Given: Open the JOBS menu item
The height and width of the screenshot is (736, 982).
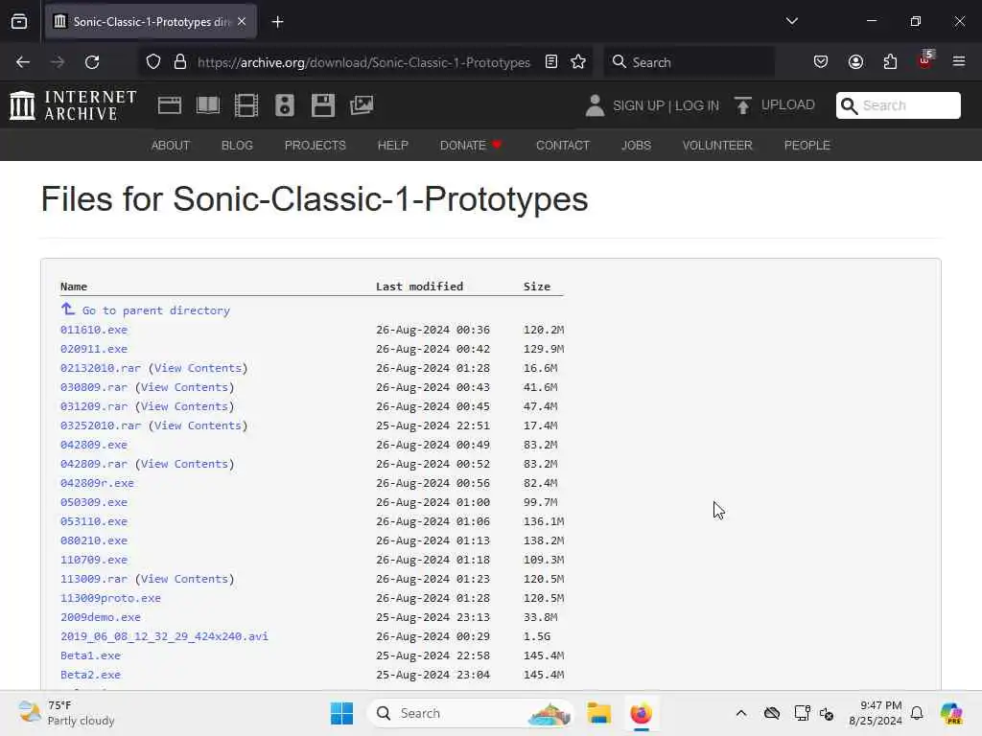Looking at the screenshot, I should click(x=636, y=146).
